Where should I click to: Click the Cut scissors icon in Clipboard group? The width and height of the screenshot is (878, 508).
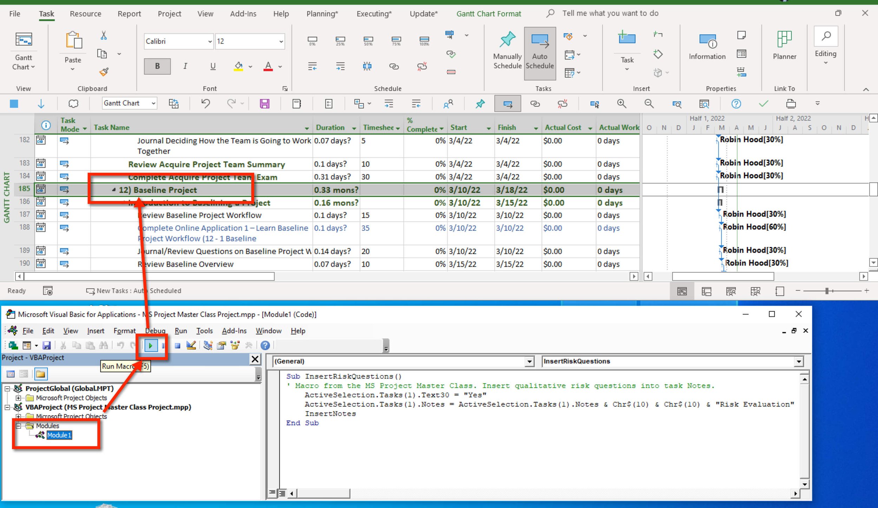click(104, 35)
